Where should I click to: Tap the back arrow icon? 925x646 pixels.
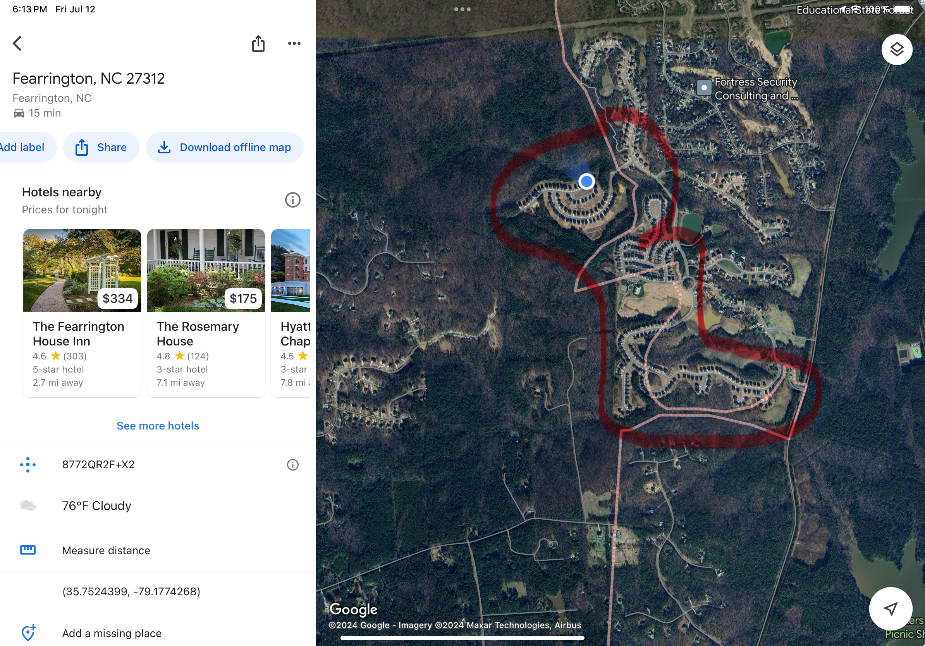(17, 43)
